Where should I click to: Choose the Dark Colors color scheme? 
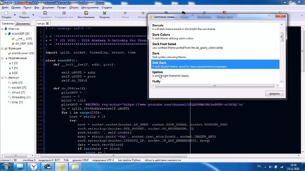click(x=215, y=37)
